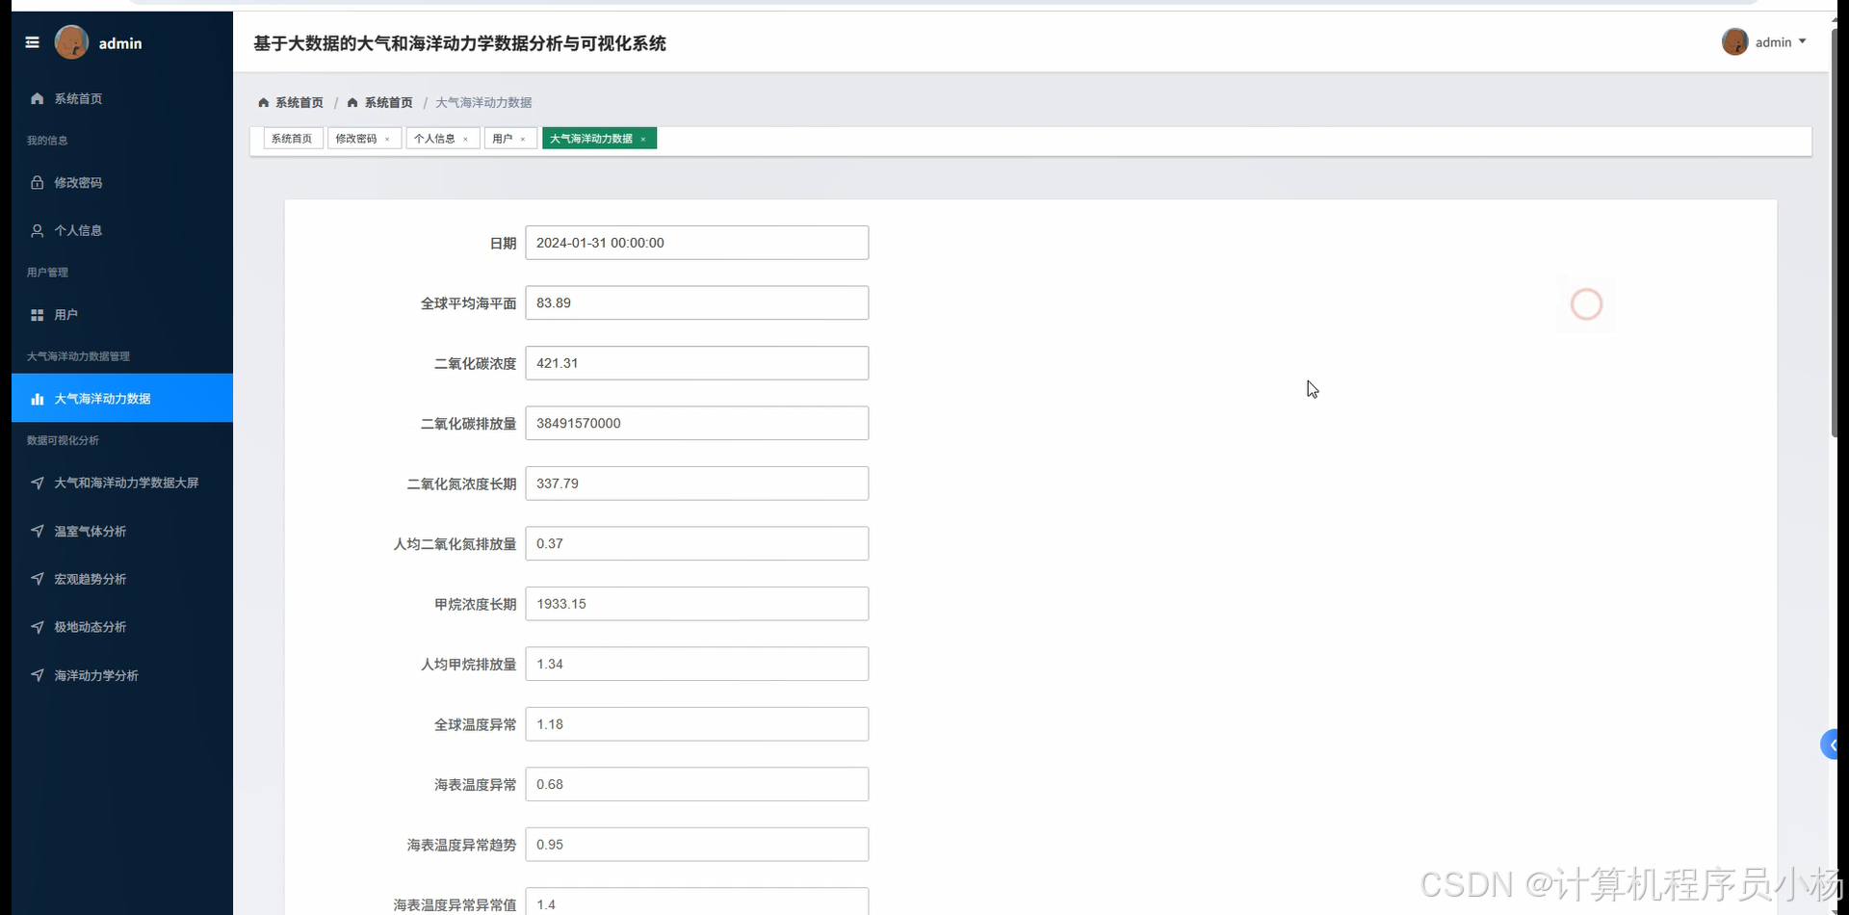Click the blue collapse arrow on right edge
The image size is (1849, 915).
1830,745
